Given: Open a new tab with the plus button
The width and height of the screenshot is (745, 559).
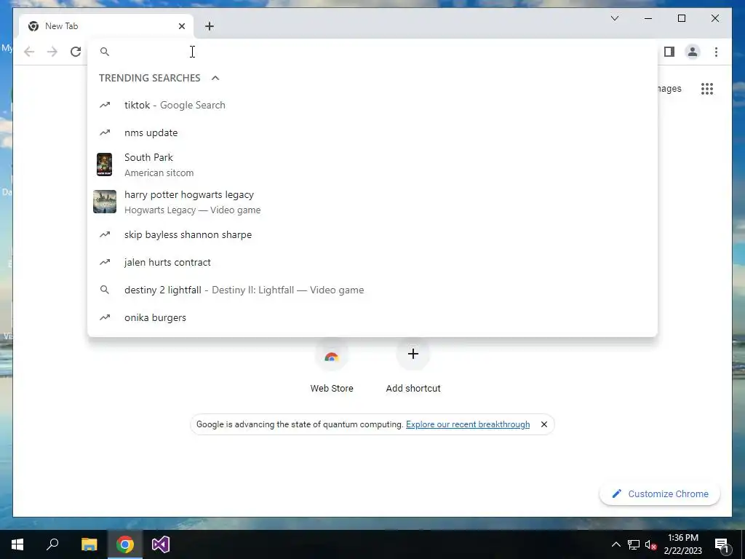Looking at the screenshot, I should [x=210, y=26].
